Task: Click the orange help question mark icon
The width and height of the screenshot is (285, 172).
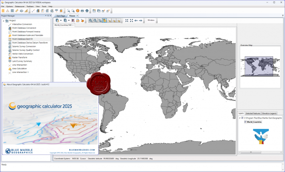Action: (x=77, y=11)
